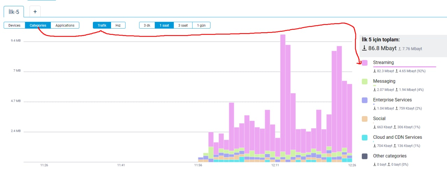Set time range to 3 saat
Image resolution: width=447 pixels, height=175 pixels.
click(183, 25)
